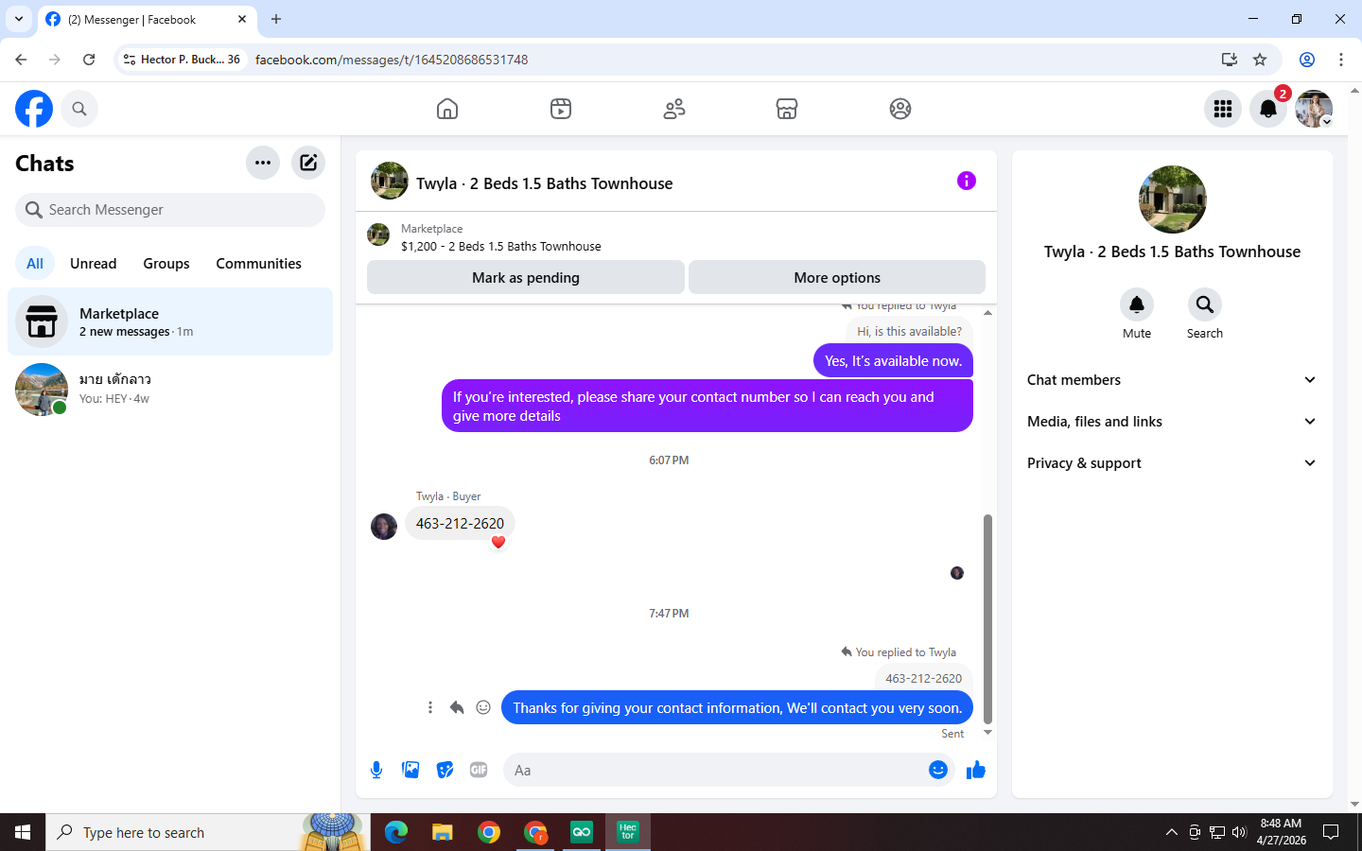This screenshot has width=1362, height=851.
Task: Click the Facebook search magnifier icon
Action: click(79, 109)
